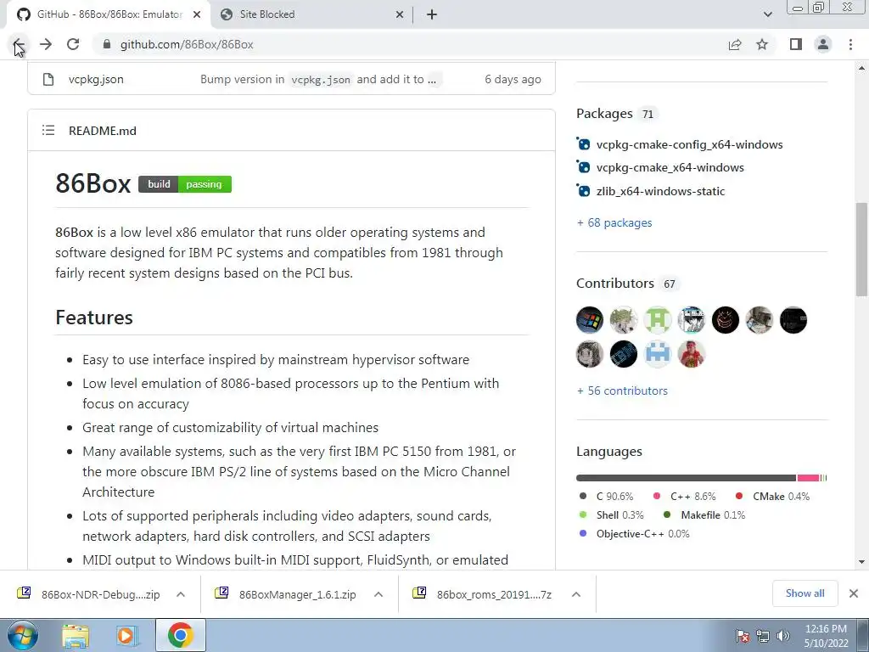869x652 pixels.
Task: Open the 86BoxManager_1.6.1.zip download
Action: (286, 594)
